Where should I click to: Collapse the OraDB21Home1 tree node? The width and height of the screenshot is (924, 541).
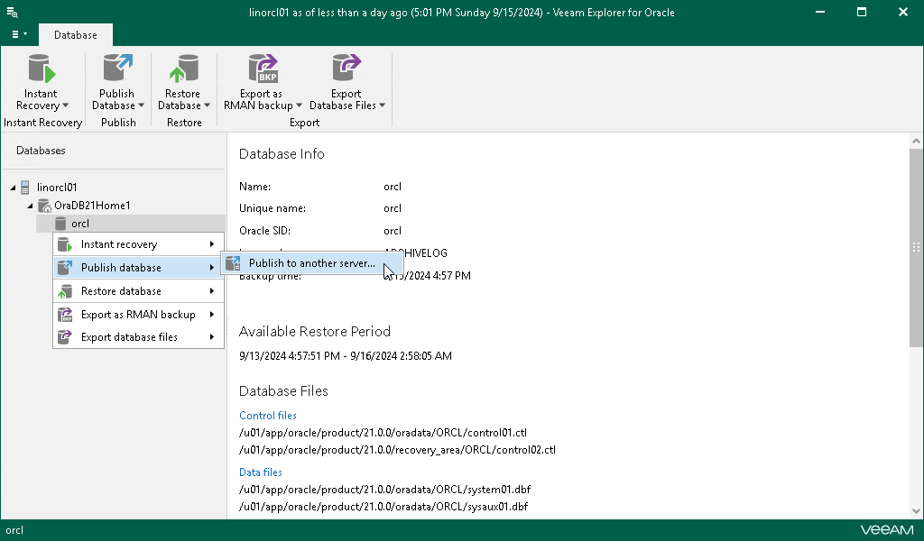pos(31,206)
